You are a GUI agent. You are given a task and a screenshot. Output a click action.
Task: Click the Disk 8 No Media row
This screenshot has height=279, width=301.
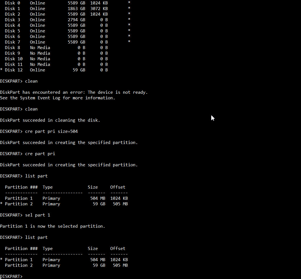(56, 48)
